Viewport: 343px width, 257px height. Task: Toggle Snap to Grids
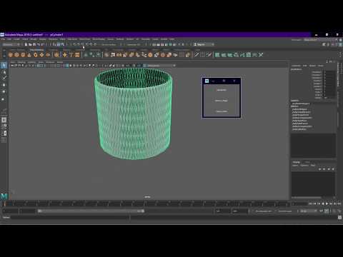[74, 44]
